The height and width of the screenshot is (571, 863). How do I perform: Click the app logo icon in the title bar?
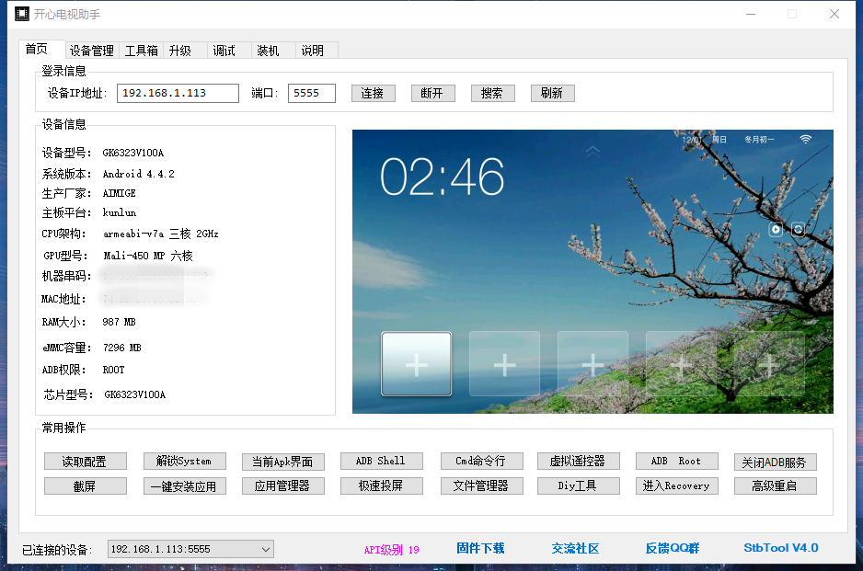[x=21, y=15]
